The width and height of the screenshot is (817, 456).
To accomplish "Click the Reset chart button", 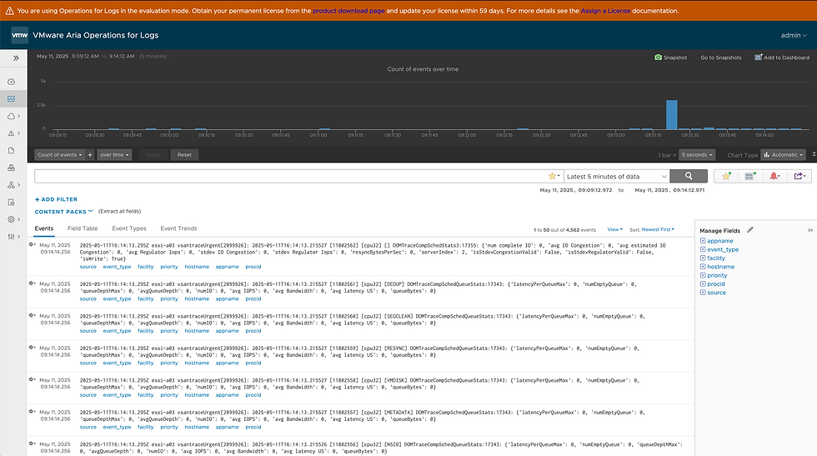I will pyautogui.click(x=184, y=155).
